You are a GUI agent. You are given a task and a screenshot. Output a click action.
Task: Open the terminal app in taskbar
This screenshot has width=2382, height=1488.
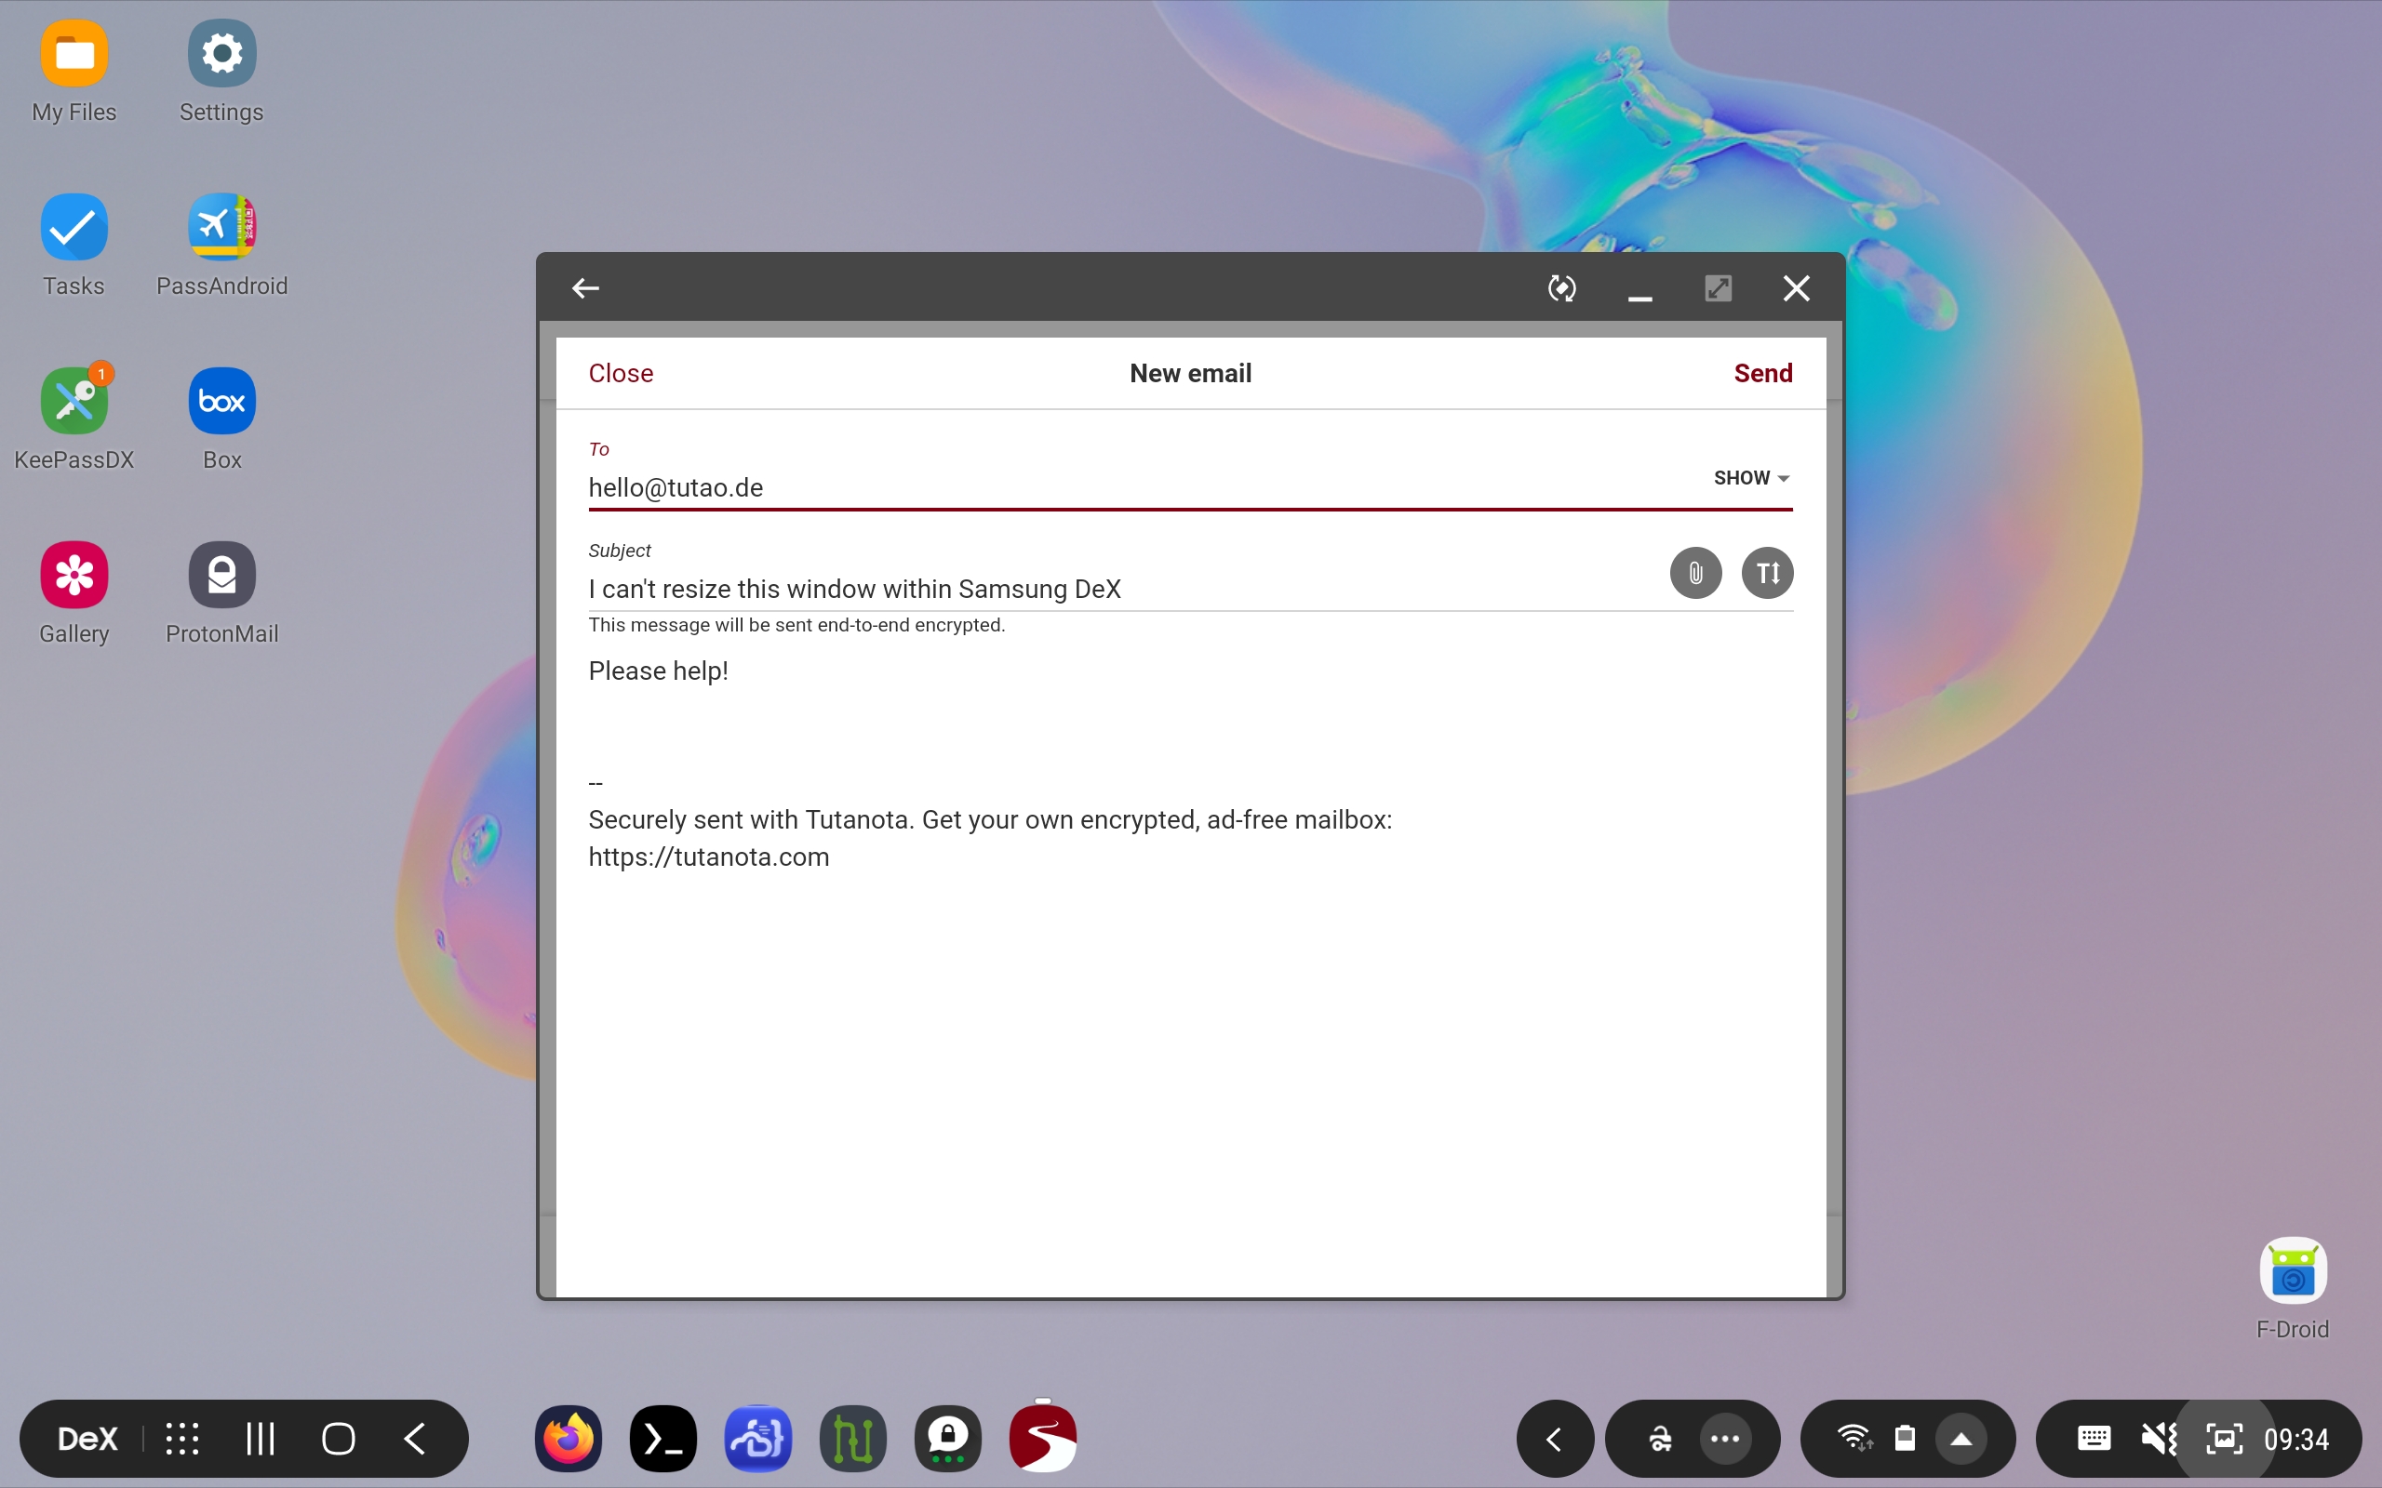coord(663,1439)
